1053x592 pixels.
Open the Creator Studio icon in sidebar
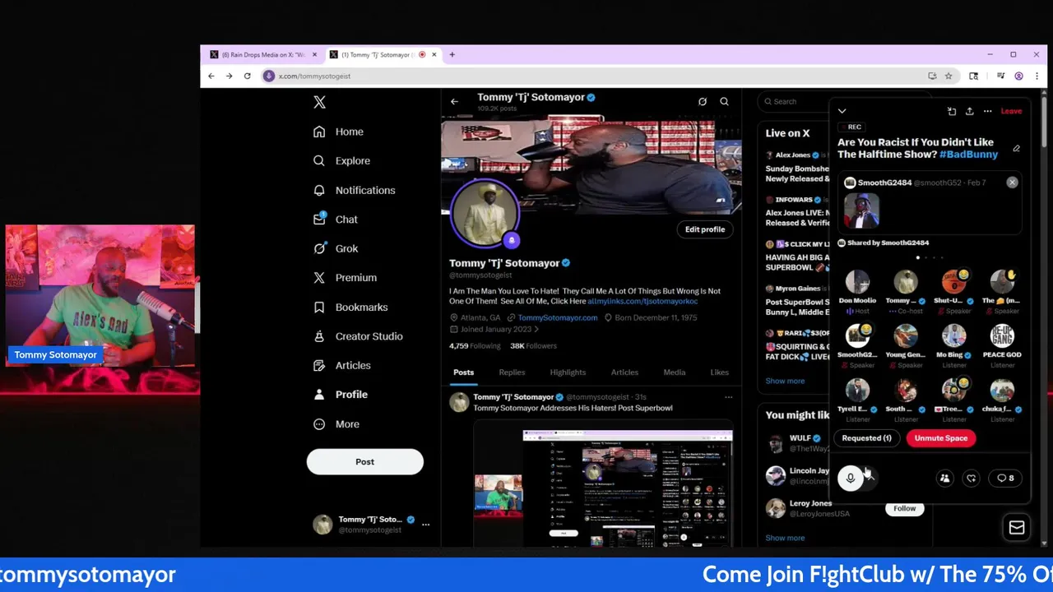319,336
